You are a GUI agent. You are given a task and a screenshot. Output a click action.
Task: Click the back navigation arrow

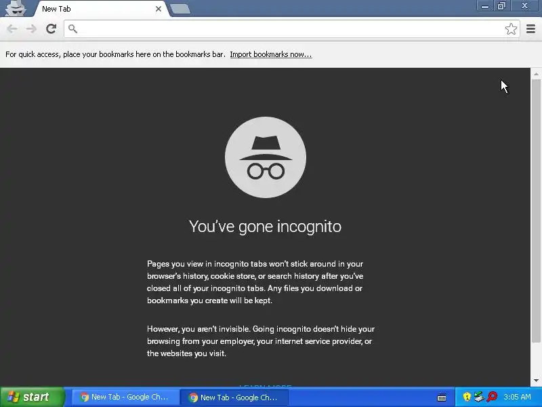pos(12,28)
